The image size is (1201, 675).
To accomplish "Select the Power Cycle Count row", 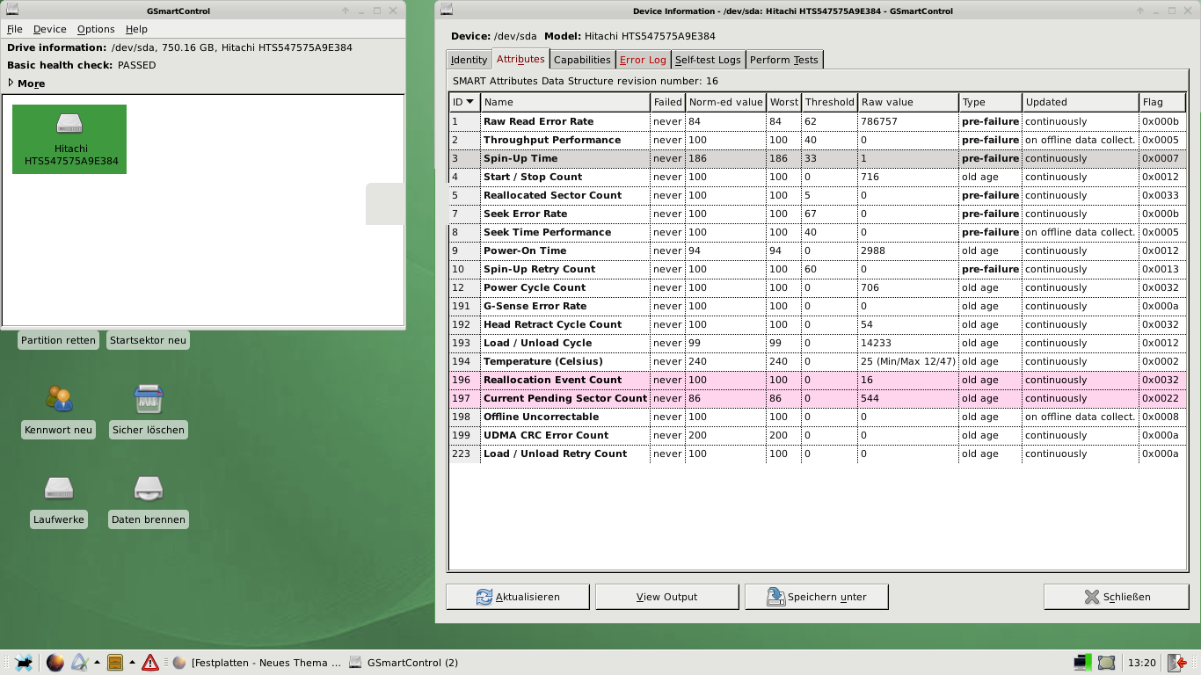I will point(817,287).
